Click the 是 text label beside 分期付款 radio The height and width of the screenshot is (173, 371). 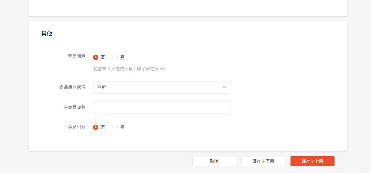click(x=122, y=127)
